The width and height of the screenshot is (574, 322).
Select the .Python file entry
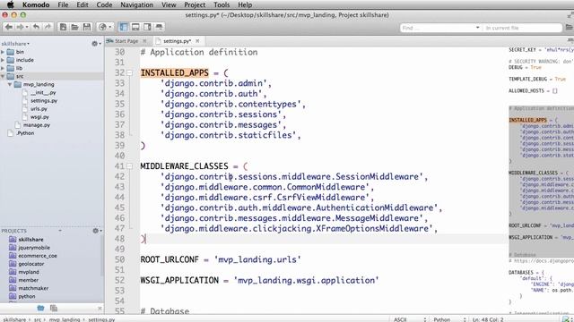pyautogui.click(x=25, y=133)
